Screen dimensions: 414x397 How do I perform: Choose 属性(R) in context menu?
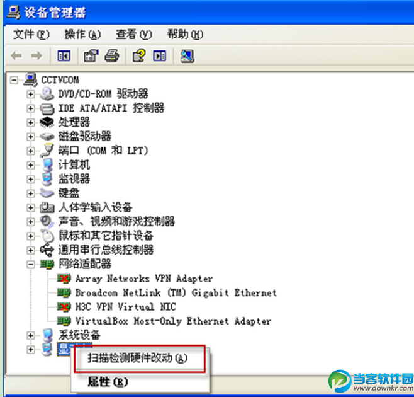click(x=108, y=382)
